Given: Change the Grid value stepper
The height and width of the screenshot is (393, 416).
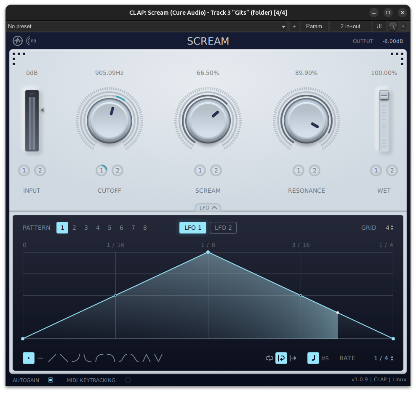Looking at the screenshot, I should 389,228.
